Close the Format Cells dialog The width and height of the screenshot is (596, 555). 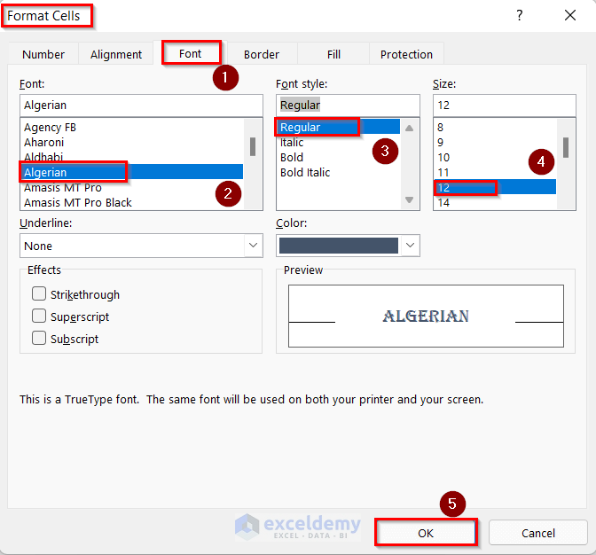[569, 16]
